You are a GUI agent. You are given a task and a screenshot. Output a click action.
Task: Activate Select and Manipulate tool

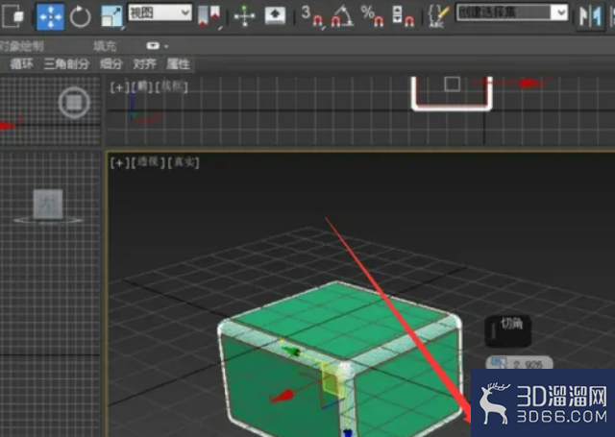pyautogui.click(x=244, y=16)
